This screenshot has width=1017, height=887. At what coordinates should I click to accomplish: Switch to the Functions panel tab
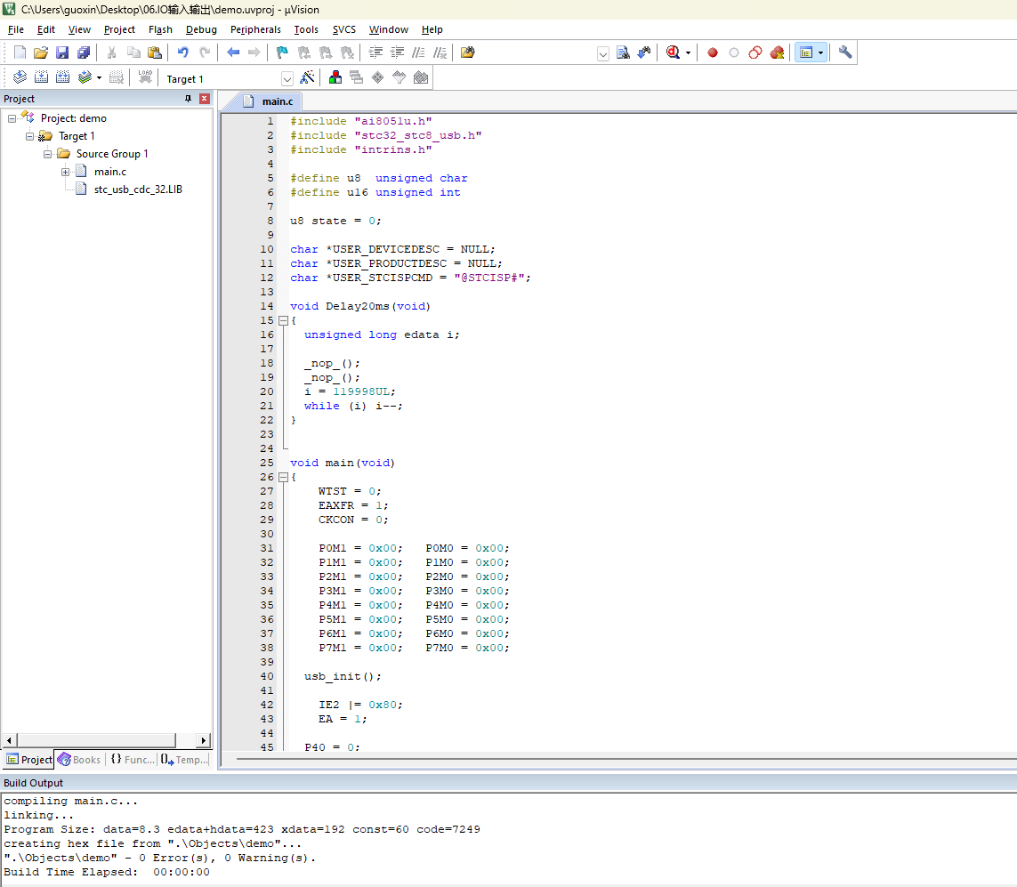(132, 759)
